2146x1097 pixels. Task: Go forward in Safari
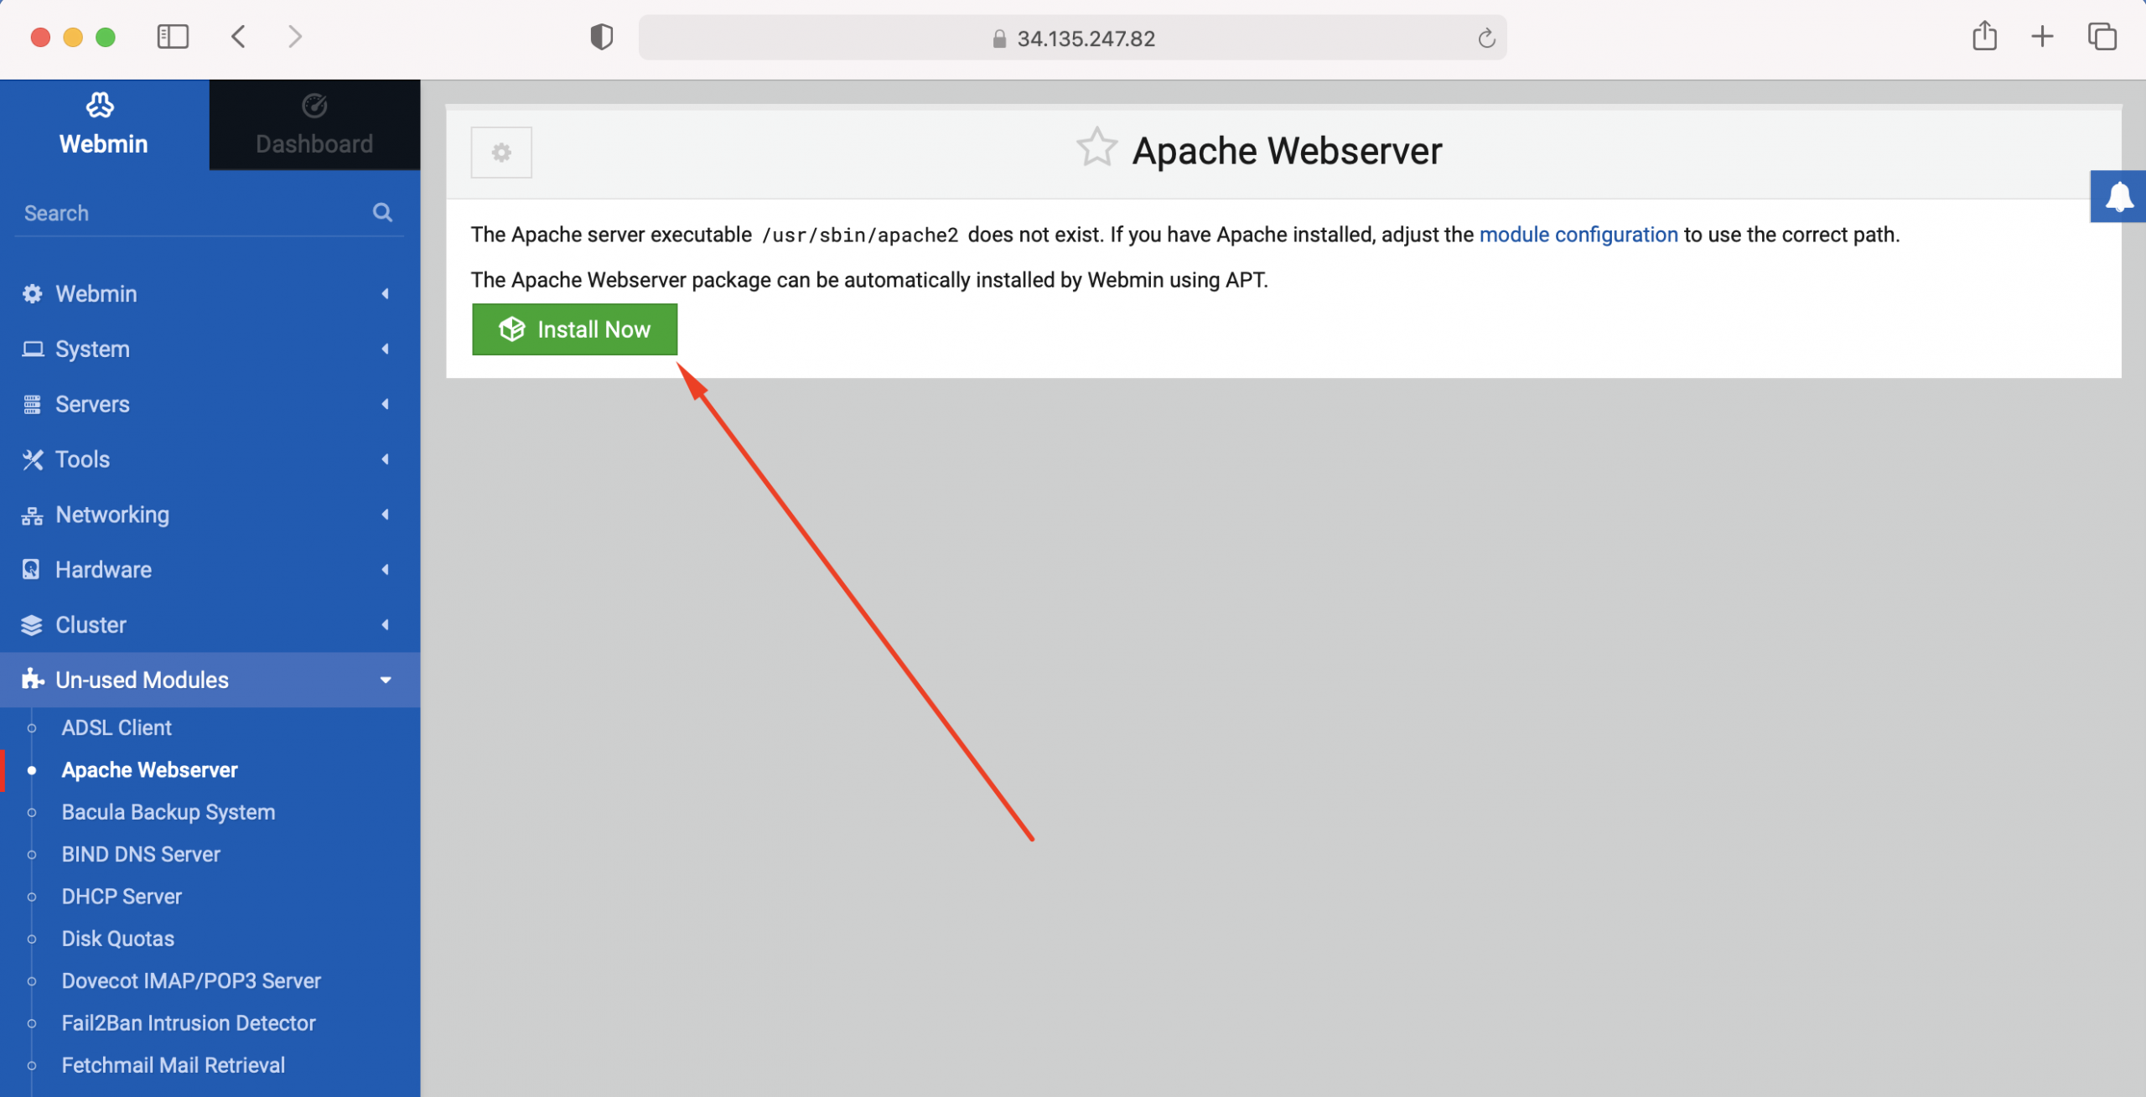[294, 37]
